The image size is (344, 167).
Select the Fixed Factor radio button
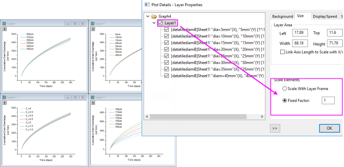[x=285, y=101]
